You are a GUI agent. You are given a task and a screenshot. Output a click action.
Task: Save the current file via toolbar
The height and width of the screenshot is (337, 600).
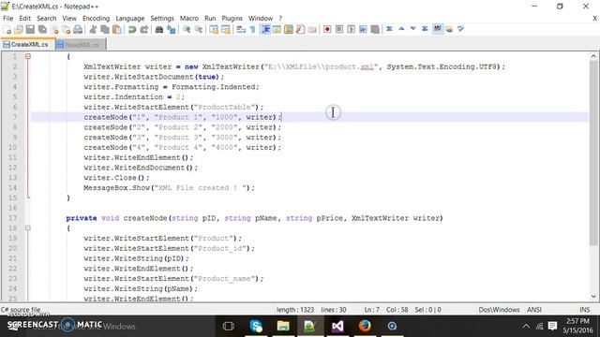30,29
